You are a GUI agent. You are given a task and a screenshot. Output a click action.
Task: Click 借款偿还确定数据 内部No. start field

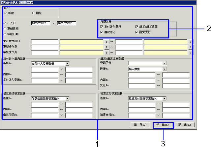45,110
